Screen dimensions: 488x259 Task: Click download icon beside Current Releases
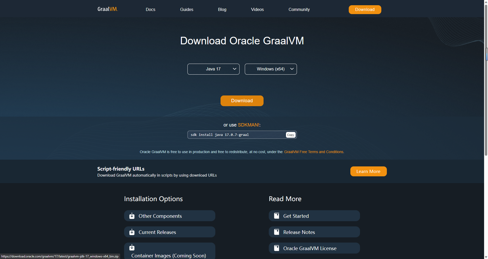(132, 232)
